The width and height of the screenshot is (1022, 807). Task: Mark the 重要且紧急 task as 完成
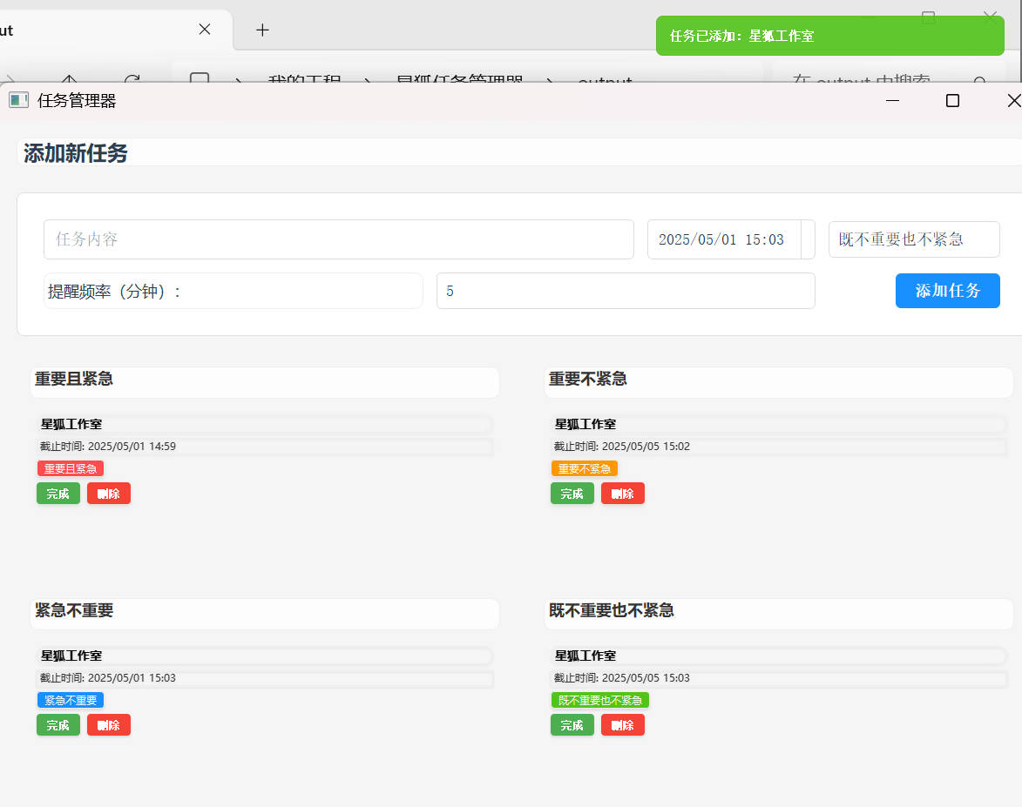(58, 494)
